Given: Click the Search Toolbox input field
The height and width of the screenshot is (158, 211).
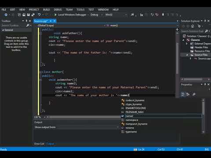Looking at the screenshot, I should [13, 25].
